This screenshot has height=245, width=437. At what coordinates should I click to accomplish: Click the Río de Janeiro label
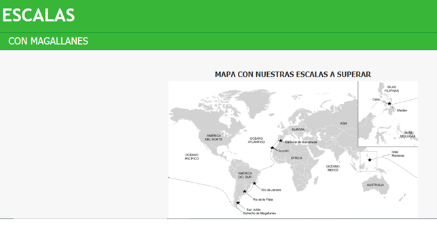pos(271,190)
